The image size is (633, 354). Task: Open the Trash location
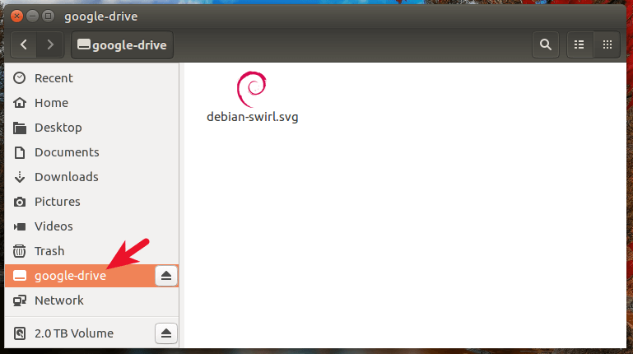49,251
